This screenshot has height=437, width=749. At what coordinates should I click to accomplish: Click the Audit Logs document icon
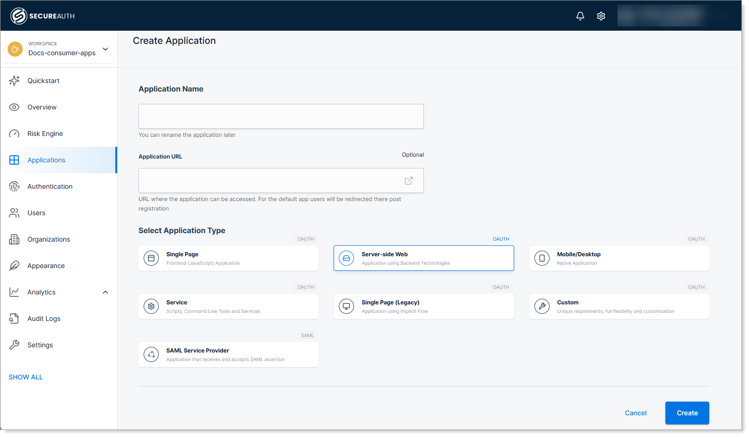(x=14, y=319)
